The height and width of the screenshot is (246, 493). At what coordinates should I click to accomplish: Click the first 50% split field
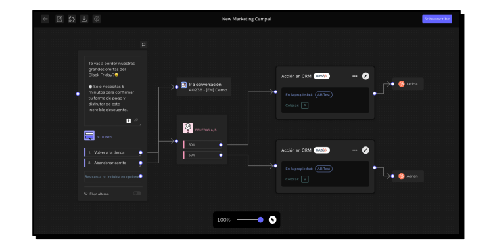pyautogui.click(x=202, y=145)
